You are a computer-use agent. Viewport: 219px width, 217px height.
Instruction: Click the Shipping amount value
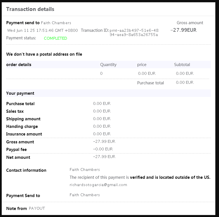pyautogui.click(x=102, y=119)
